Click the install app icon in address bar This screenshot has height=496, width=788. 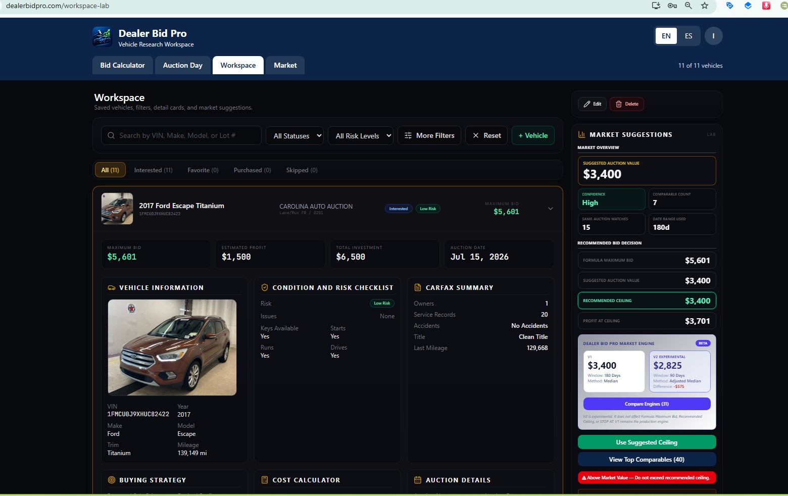click(656, 6)
